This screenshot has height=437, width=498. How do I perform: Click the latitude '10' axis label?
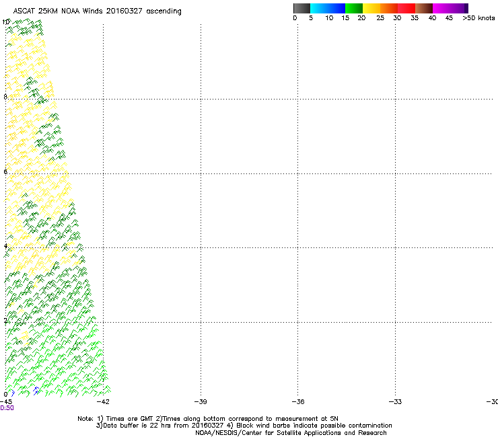5,22
